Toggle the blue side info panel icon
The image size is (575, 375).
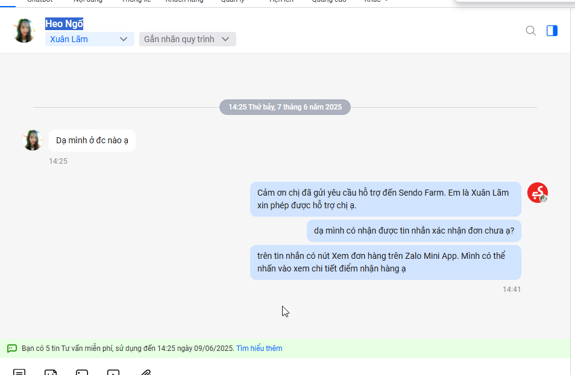pos(552,31)
